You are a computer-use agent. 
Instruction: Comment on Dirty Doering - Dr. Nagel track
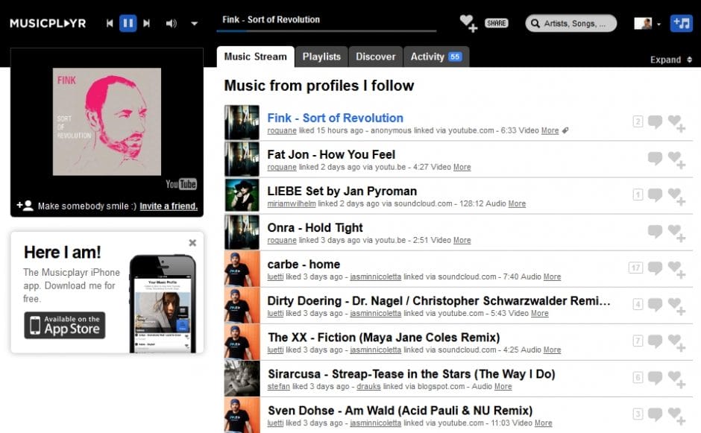[655, 305]
